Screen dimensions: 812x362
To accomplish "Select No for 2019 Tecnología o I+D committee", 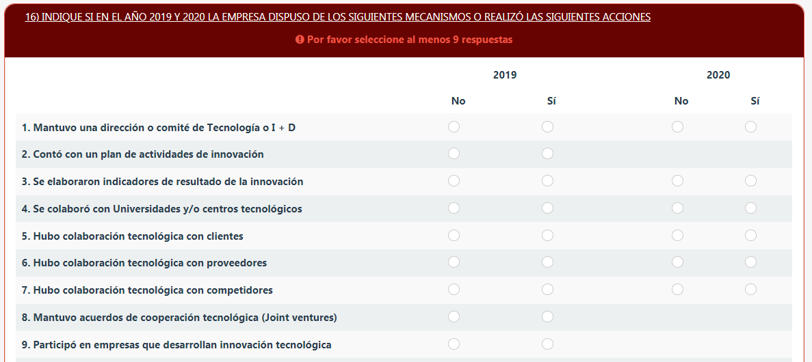I will [454, 127].
